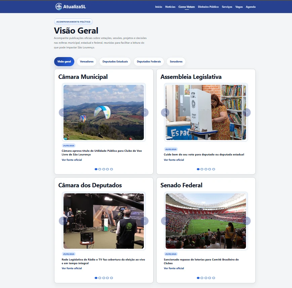This screenshot has height=288, width=292.
Task: Click the Senado Federal card heading
Action: pyautogui.click(x=181, y=185)
